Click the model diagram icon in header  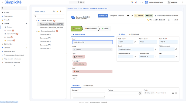pos(136,2)
